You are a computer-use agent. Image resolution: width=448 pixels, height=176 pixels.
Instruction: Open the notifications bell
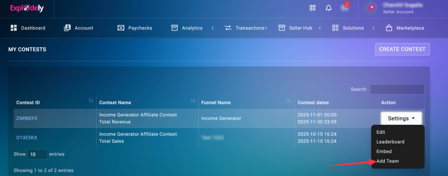(329, 8)
